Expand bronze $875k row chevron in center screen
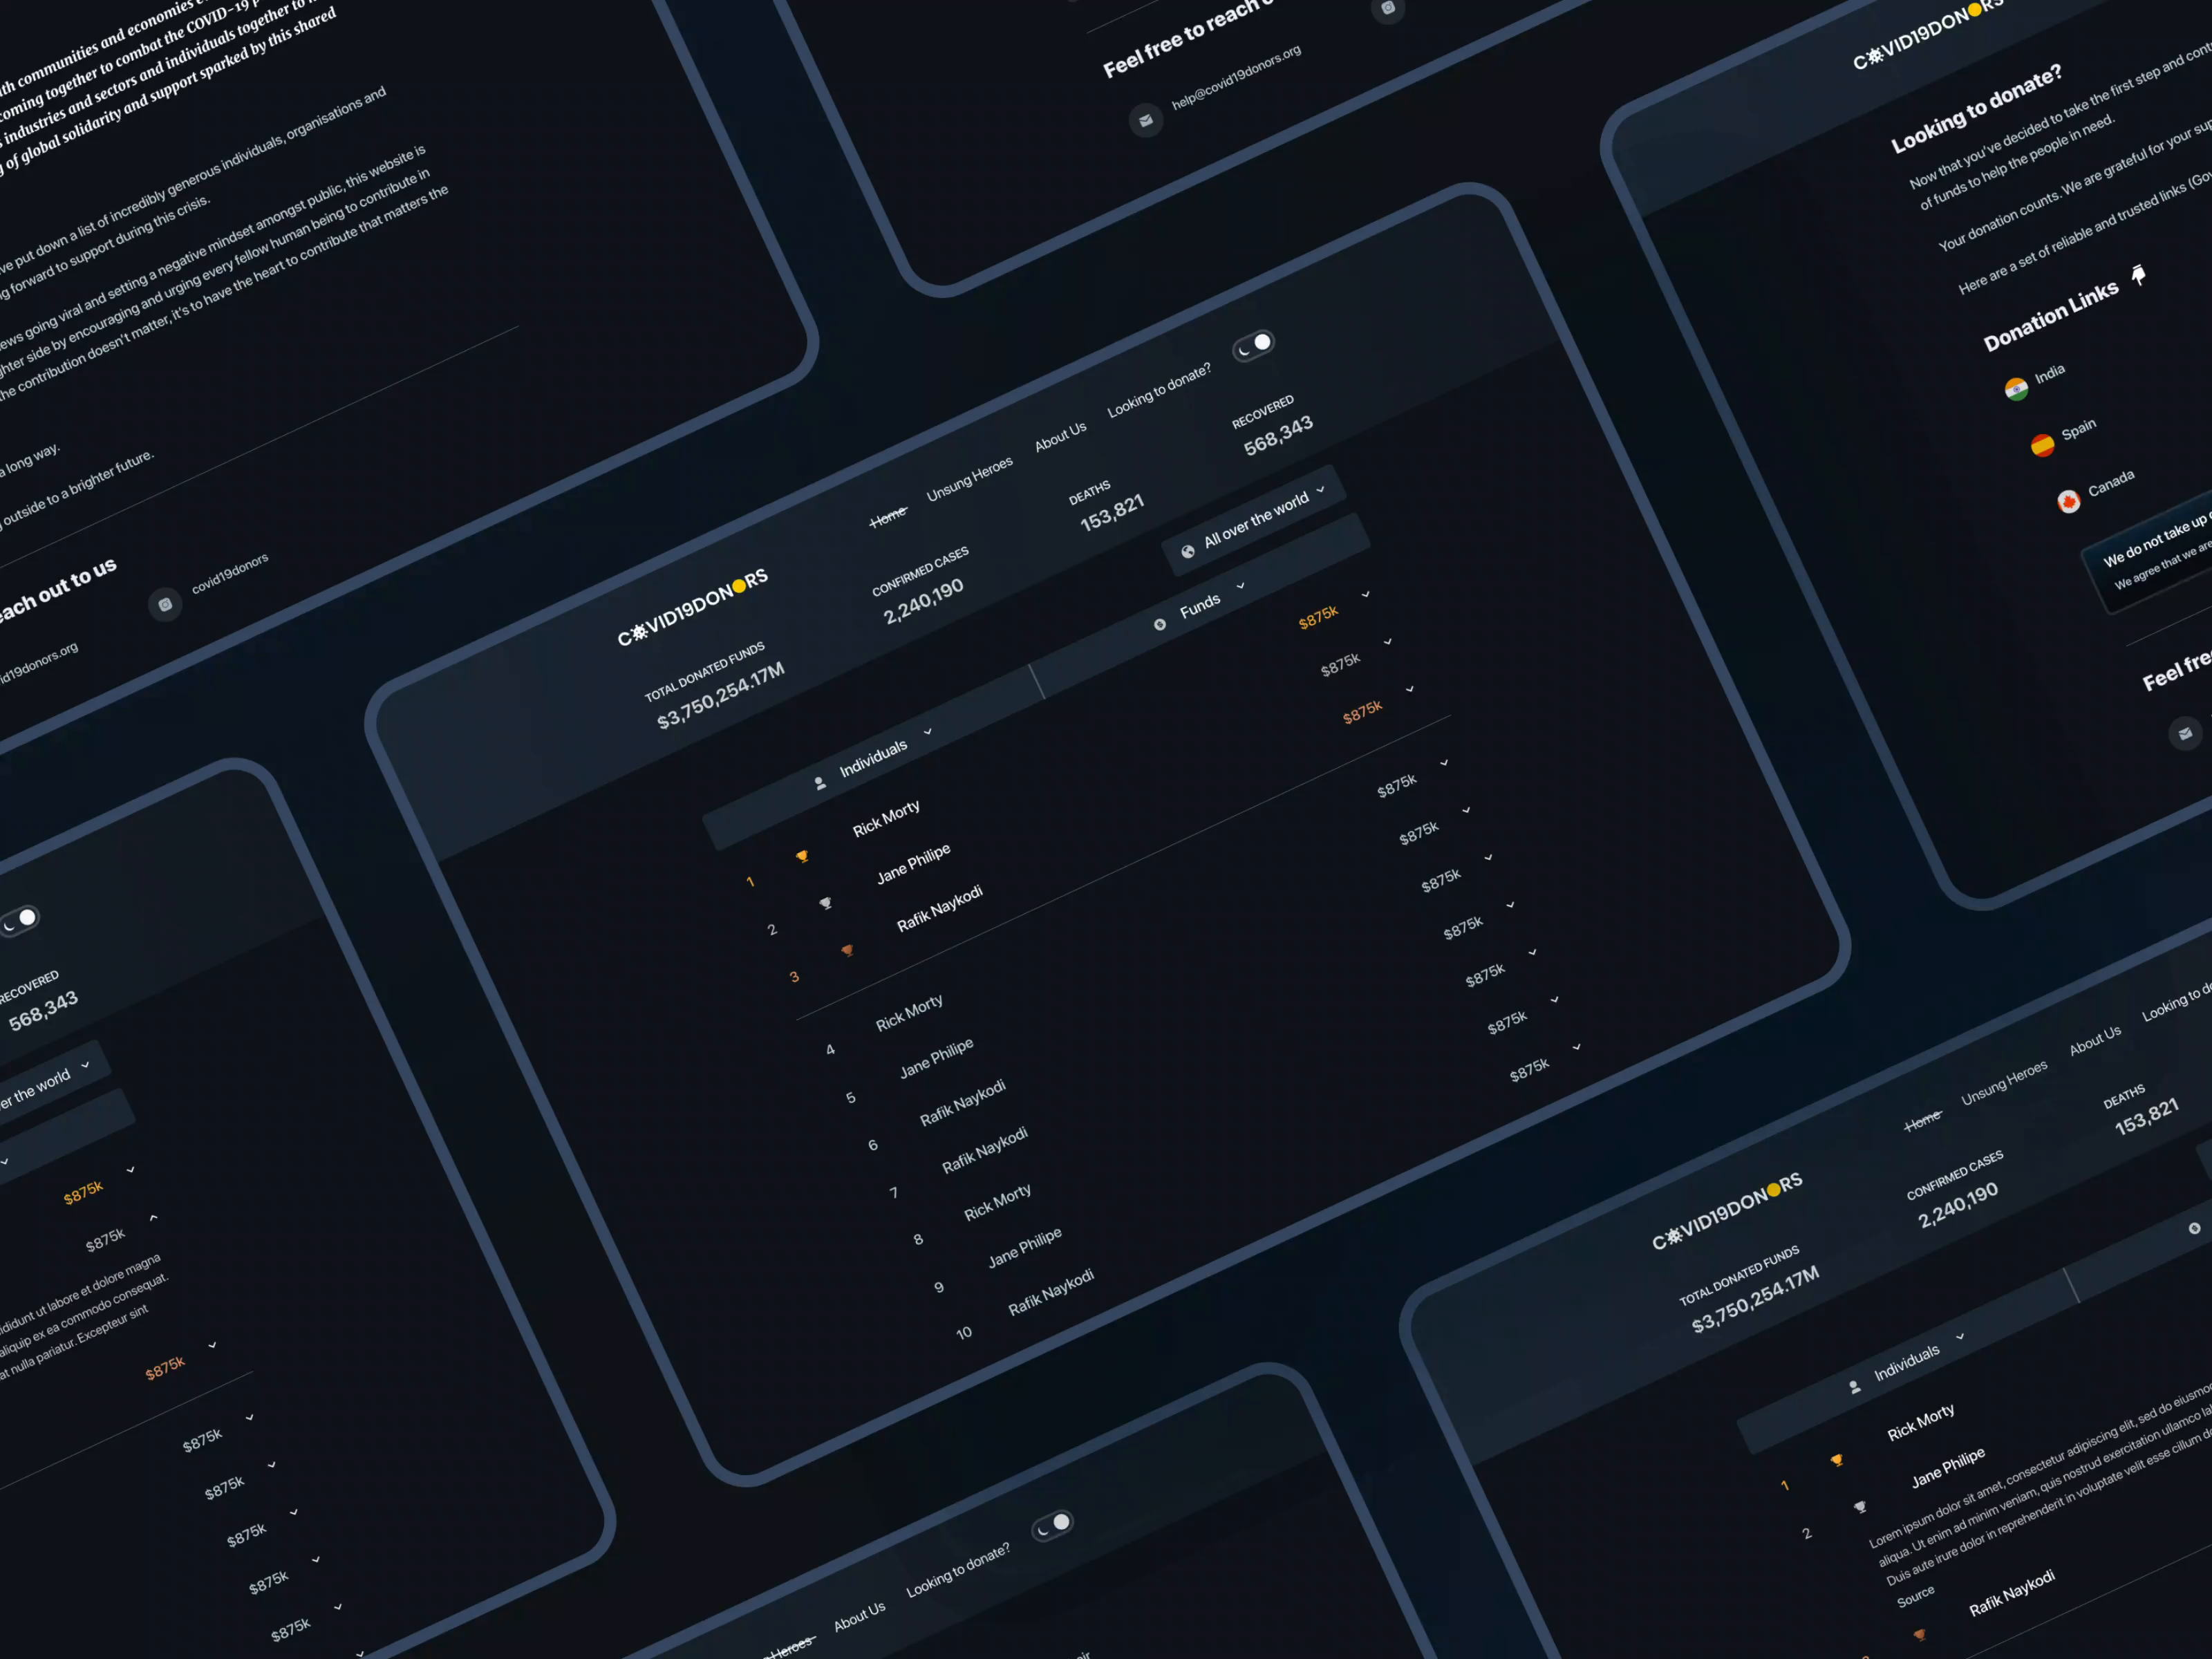 tap(1410, 689)
